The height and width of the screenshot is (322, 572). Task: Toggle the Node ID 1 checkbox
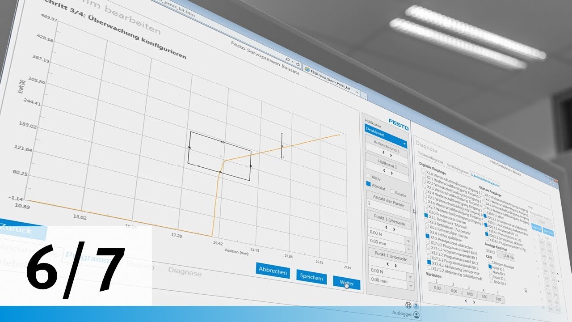(x=490, y=267)
